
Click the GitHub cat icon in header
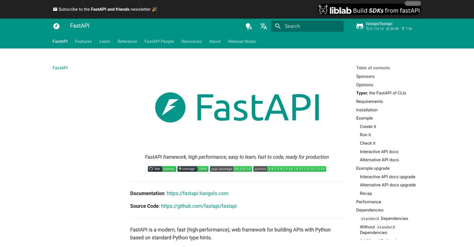coord(360,26)
